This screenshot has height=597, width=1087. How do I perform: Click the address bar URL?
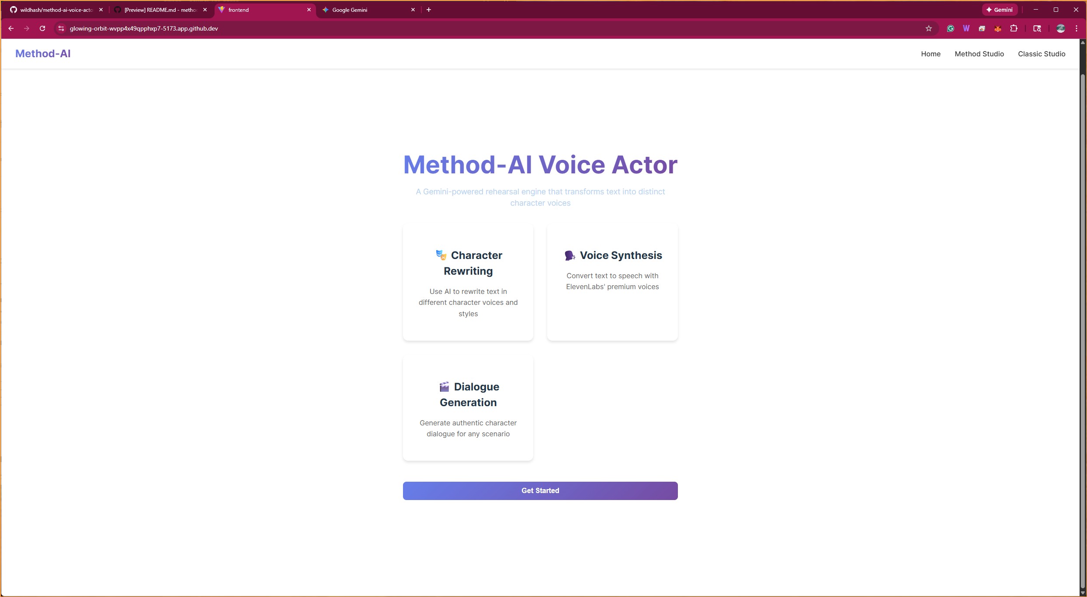(144, 28)
